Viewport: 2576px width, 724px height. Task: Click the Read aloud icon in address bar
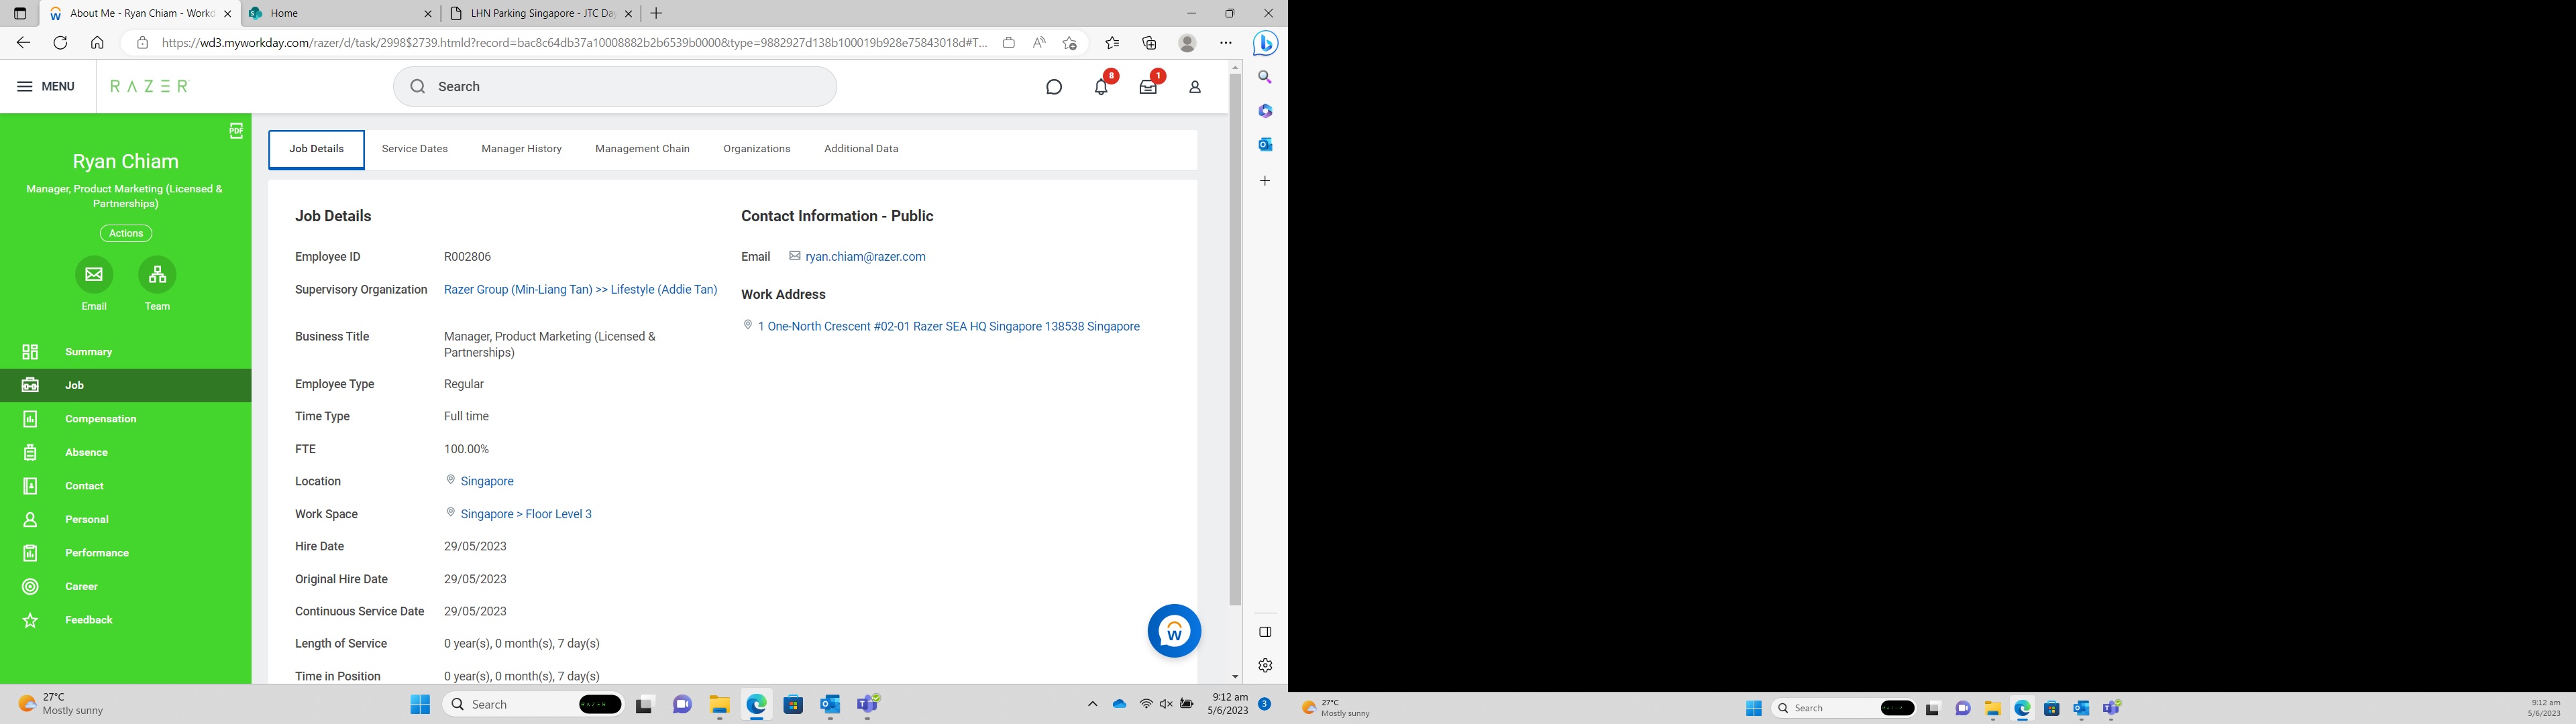point(1039,43)
